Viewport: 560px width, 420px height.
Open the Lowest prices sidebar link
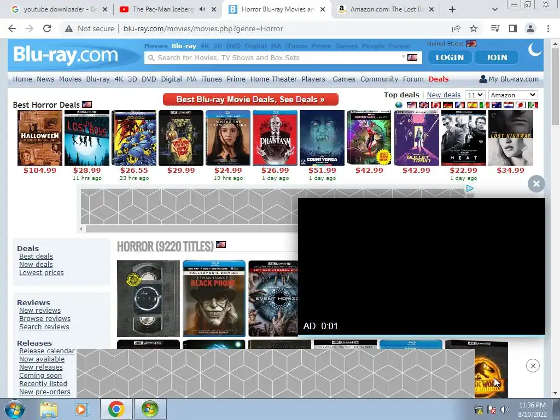(x=42, y=273)
